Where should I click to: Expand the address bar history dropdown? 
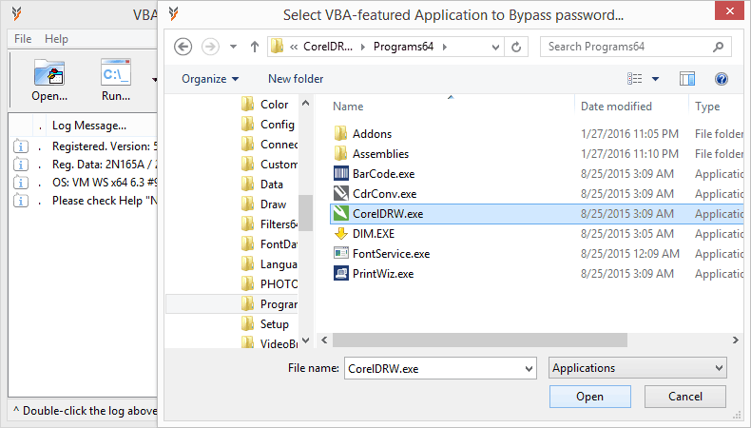(495, 47)
